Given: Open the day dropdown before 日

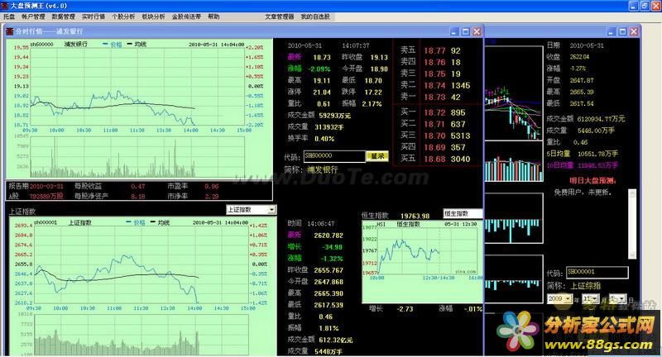Looking at the screenshot, I should pos(622,298).
